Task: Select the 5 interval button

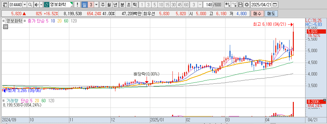Action: pyautogui.click(x=155, y=5)
